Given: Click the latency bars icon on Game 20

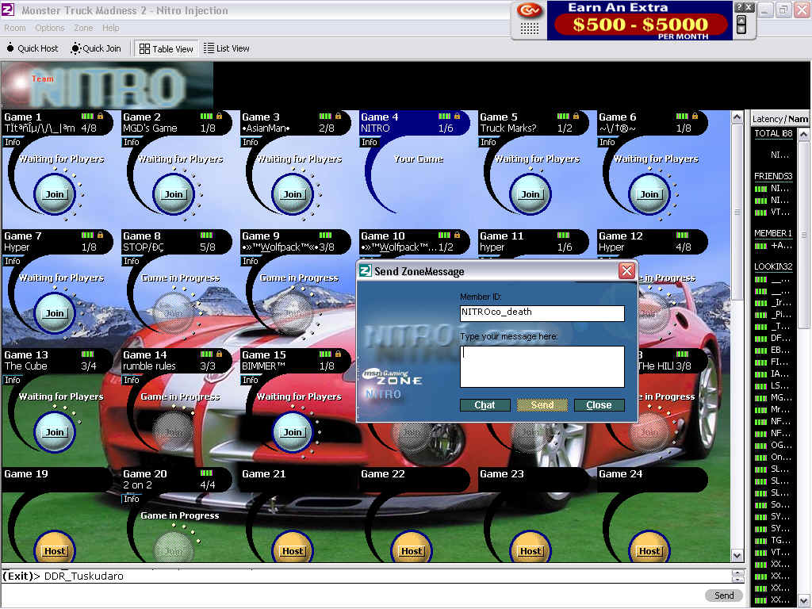Looking at the screenshot, I should tap(206, 473).
